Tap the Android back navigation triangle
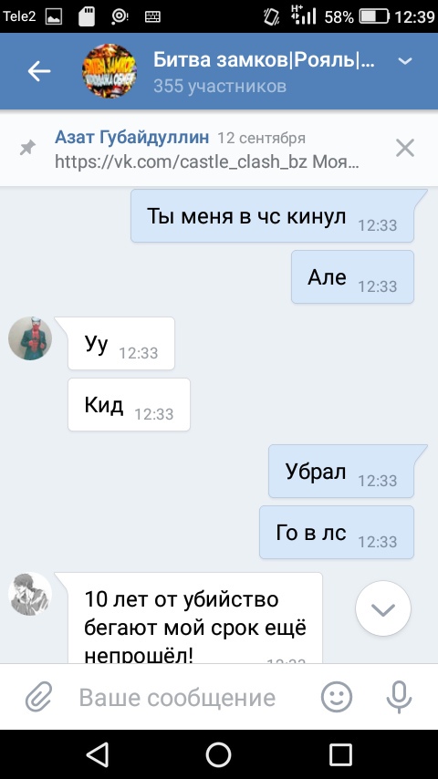The width and height of the screenshot is (438, 779). pos(97,754)
